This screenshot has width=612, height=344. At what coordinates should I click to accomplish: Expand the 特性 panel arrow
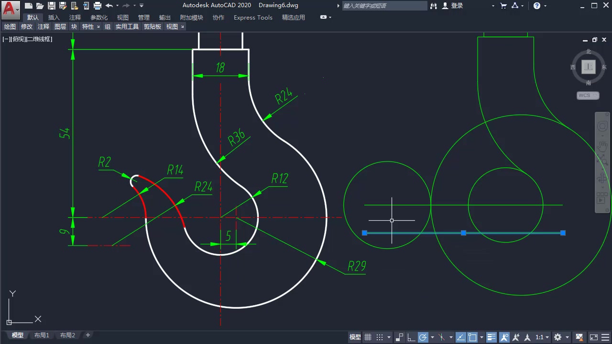(98, 27)
